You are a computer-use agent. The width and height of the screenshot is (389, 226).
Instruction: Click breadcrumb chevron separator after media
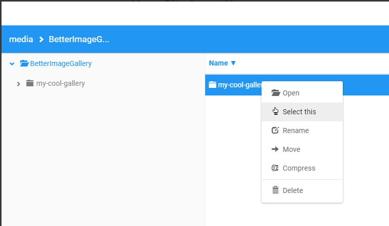click(x=41, y=40)
